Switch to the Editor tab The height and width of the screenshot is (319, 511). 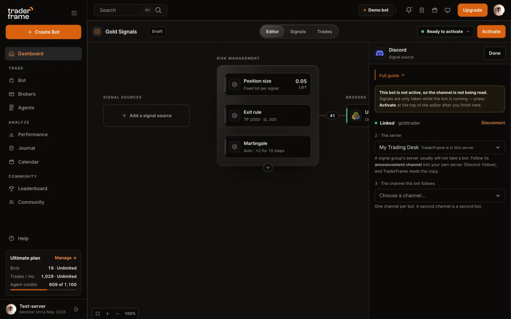[x=273, y=32]
